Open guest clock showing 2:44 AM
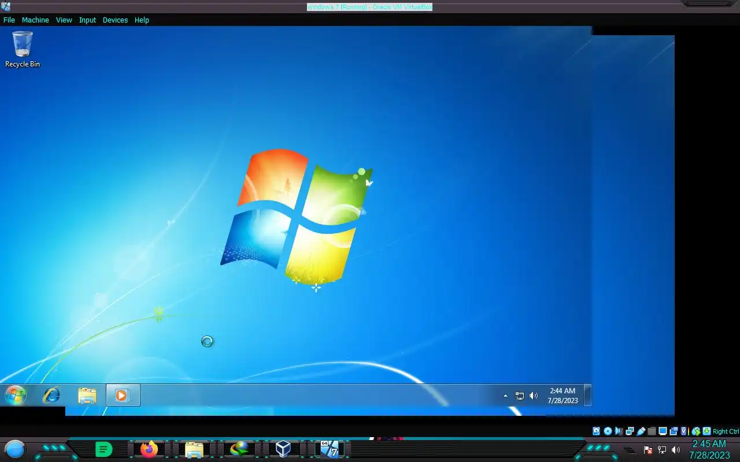 [563, 396]
